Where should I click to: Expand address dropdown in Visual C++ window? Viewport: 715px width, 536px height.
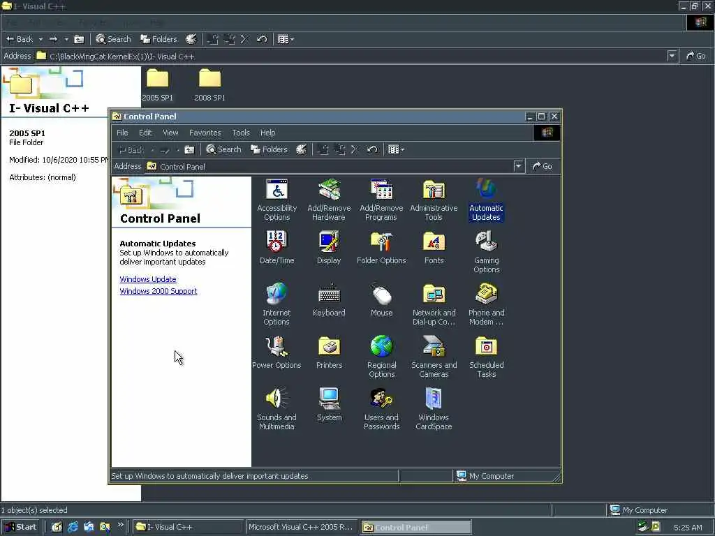(x=672, y=56)
